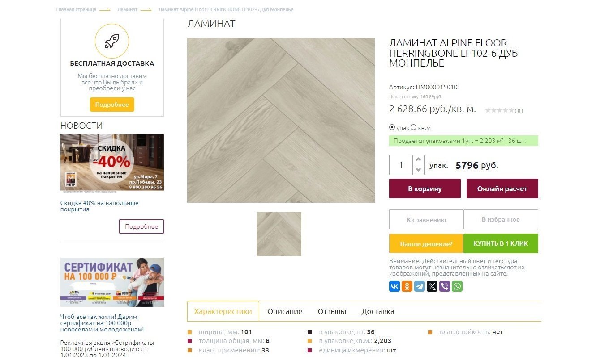Open the "Описание" tab
This screenshot has height=360, width=600.
click(285, 311)
